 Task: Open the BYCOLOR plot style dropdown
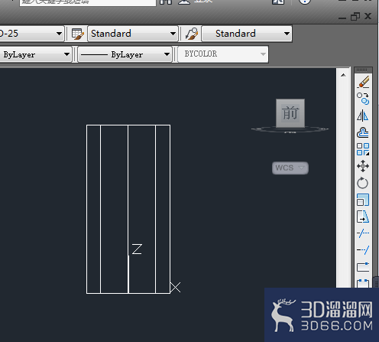pos(223,54)
